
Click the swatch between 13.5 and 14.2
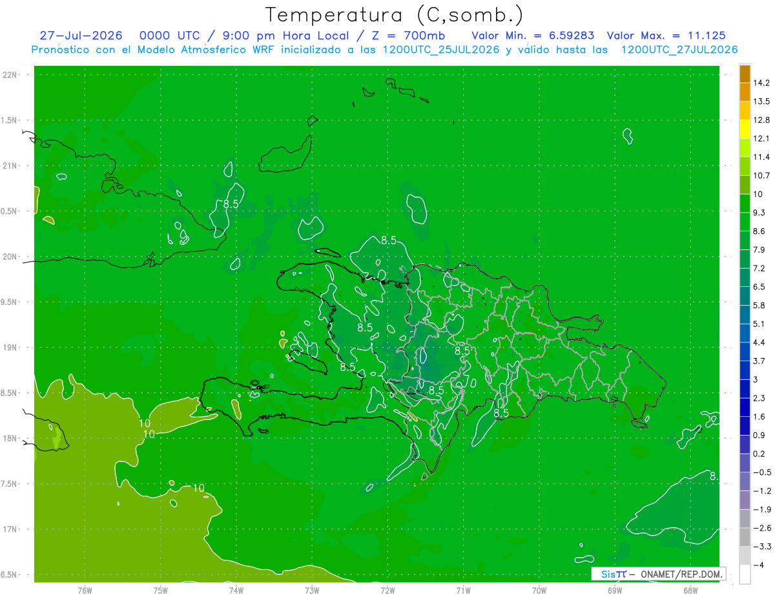coord(745,92)
